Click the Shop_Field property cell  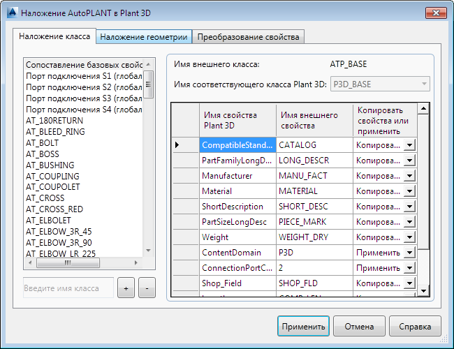[237, 283]
